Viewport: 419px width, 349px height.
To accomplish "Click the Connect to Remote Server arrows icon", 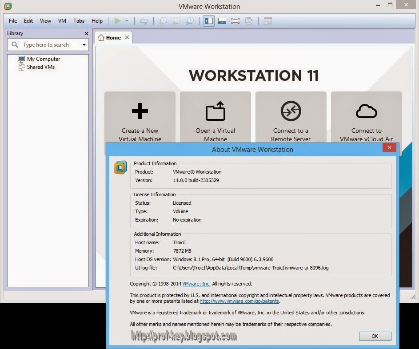I will [x=291, y=111].
